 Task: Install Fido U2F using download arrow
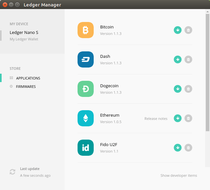(178, 148)
